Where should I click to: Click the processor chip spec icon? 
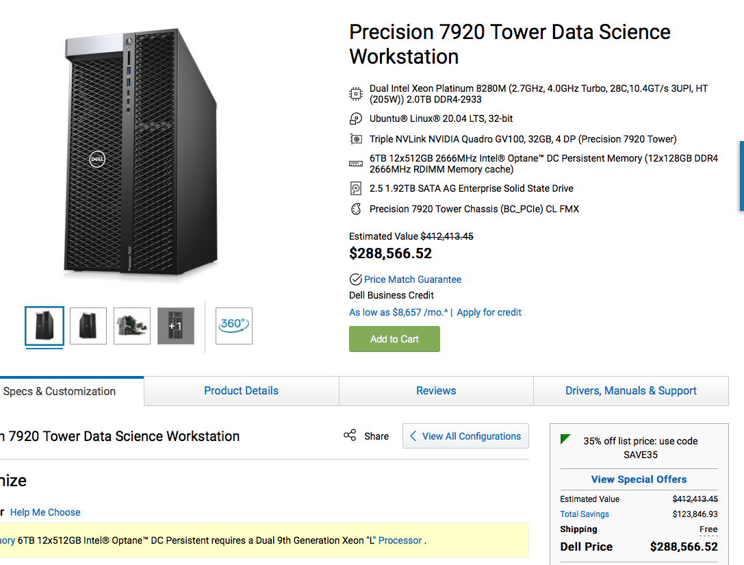[x=355, y=94]
